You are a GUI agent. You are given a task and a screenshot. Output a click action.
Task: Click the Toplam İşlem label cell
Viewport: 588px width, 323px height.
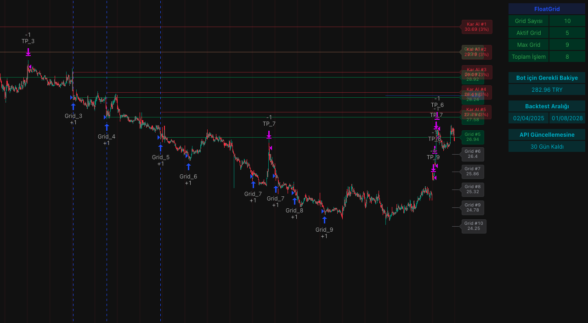[x=528, y=57]
